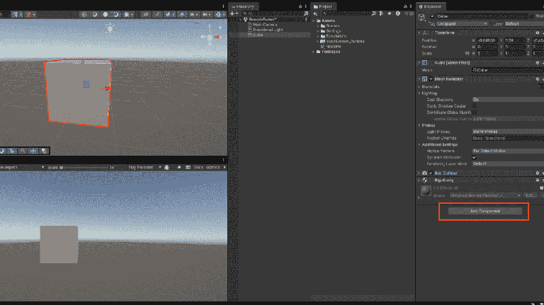Select Directional Light in the Hierarchy
The width and height of the screenshot is (544, 305).
pos(268,30)
